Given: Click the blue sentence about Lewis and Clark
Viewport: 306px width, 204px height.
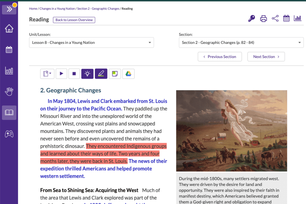Looking at the screenshot, I should 104,105.
